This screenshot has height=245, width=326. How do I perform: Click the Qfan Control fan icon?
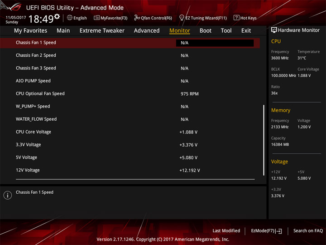[x=137, y=18]
